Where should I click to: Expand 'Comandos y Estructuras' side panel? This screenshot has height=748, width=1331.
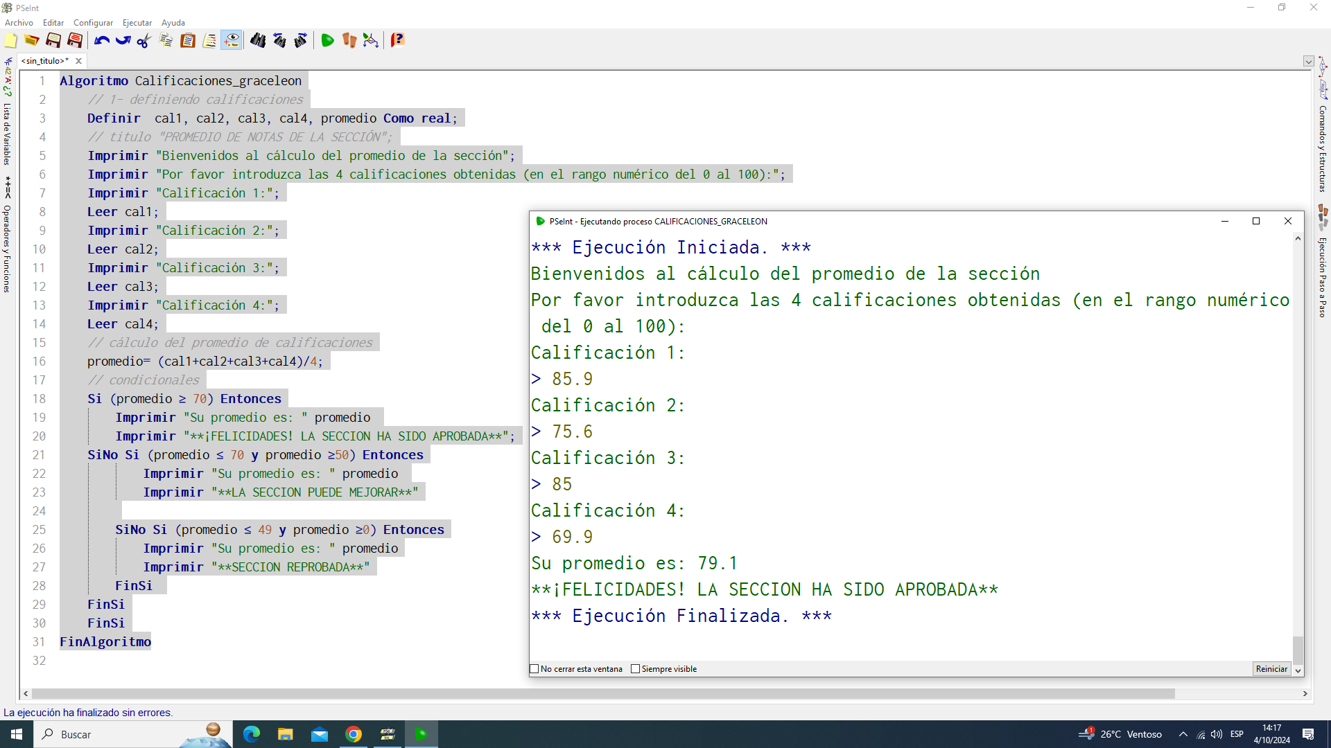coord(1322,148)
